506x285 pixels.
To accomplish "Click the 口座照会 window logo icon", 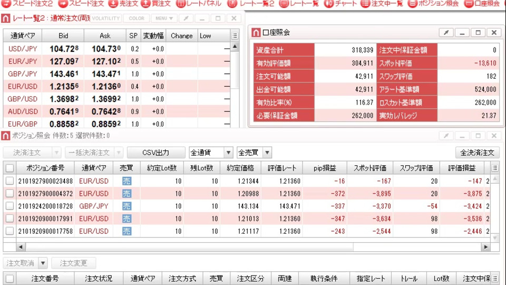I will click(256, 32).
